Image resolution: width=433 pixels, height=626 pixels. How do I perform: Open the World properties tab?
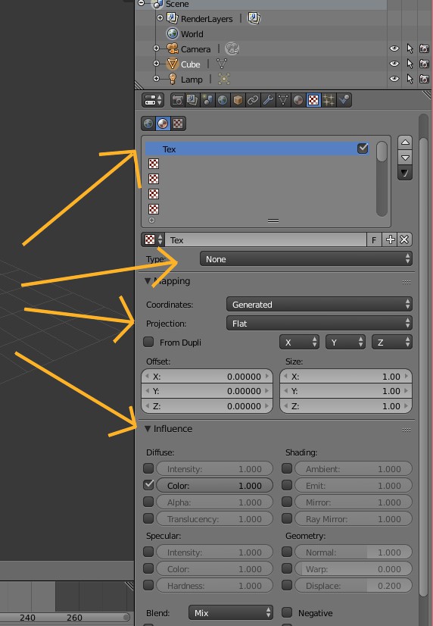click(x=223, y=100)
